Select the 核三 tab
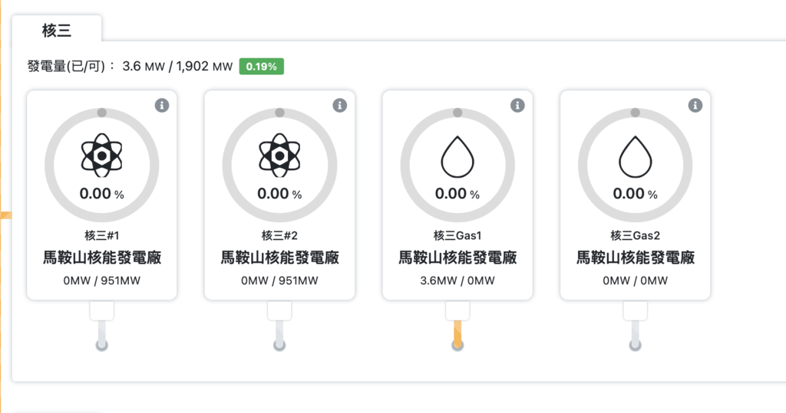 58,30
